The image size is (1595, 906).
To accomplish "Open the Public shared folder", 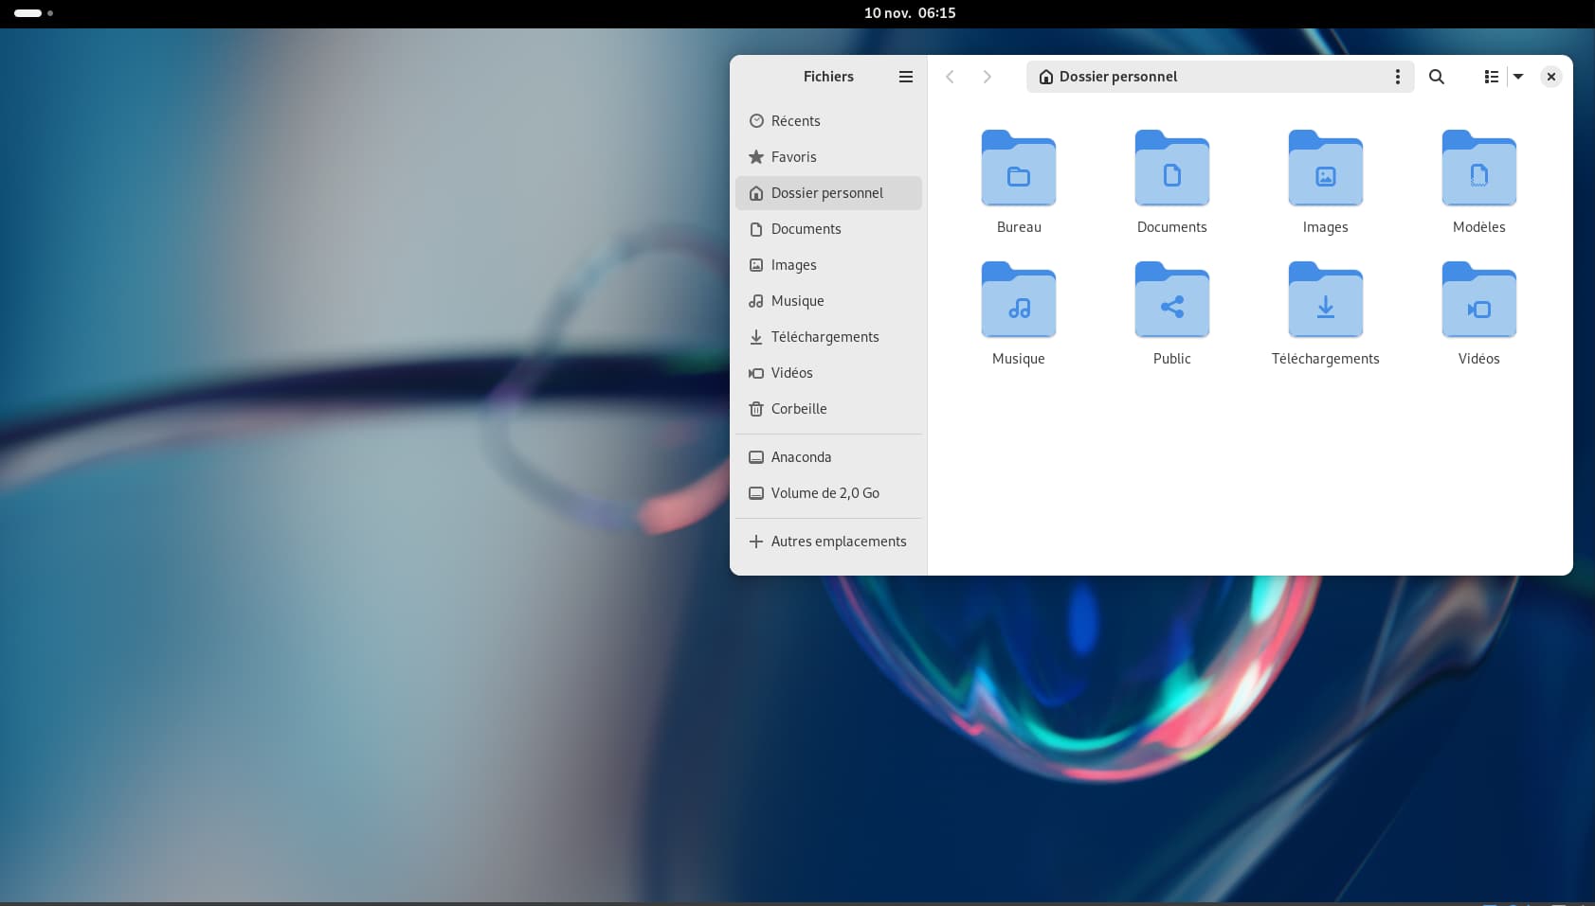I will tap(1170, 301).
